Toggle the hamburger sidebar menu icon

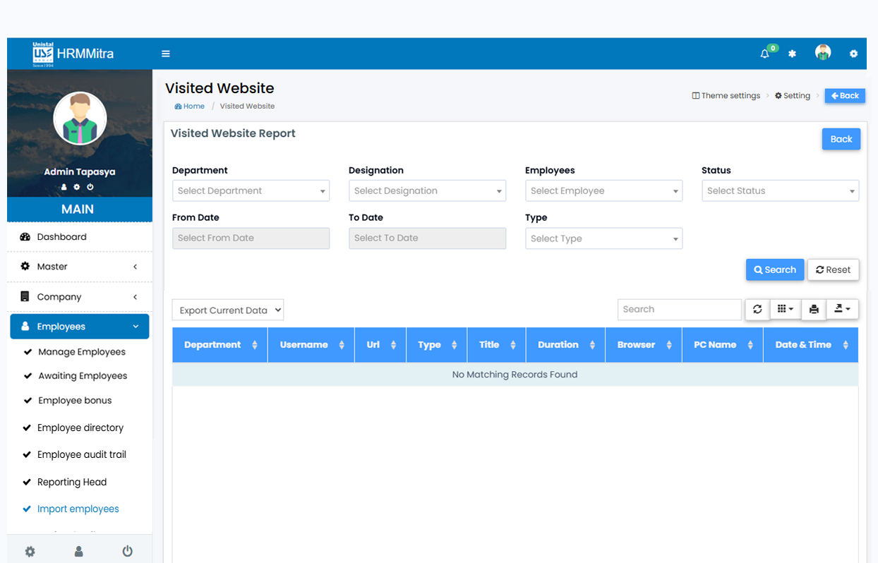click(x=166, y=54)
